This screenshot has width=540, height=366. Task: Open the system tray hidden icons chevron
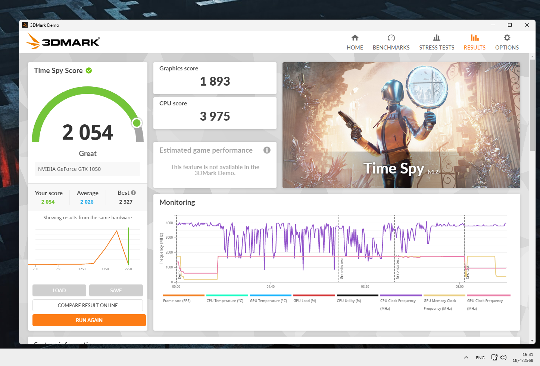[x=466, y=357]
